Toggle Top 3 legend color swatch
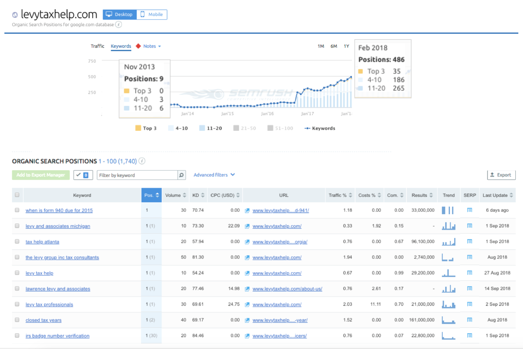Viewport: 523px width, 349px height. [x=138, y=128]
